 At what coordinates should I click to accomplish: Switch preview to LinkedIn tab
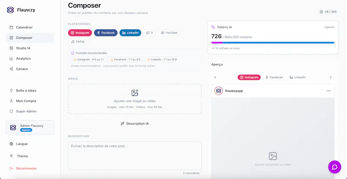coord(298,78)
